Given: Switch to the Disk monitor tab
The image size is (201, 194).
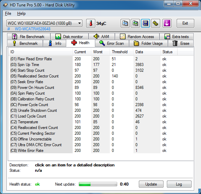Looking at the screenshot, I should (69, 37).
